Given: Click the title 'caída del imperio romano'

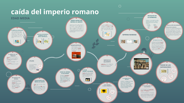Looking at the screenshot, I should [55, 12].
